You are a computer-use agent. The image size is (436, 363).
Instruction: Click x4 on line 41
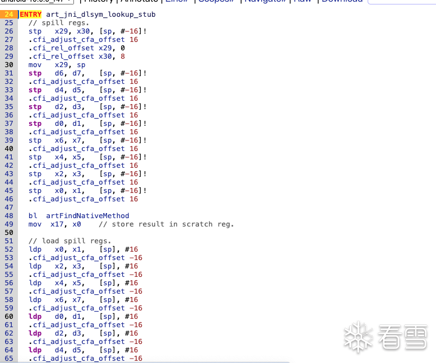coord(59,157)
